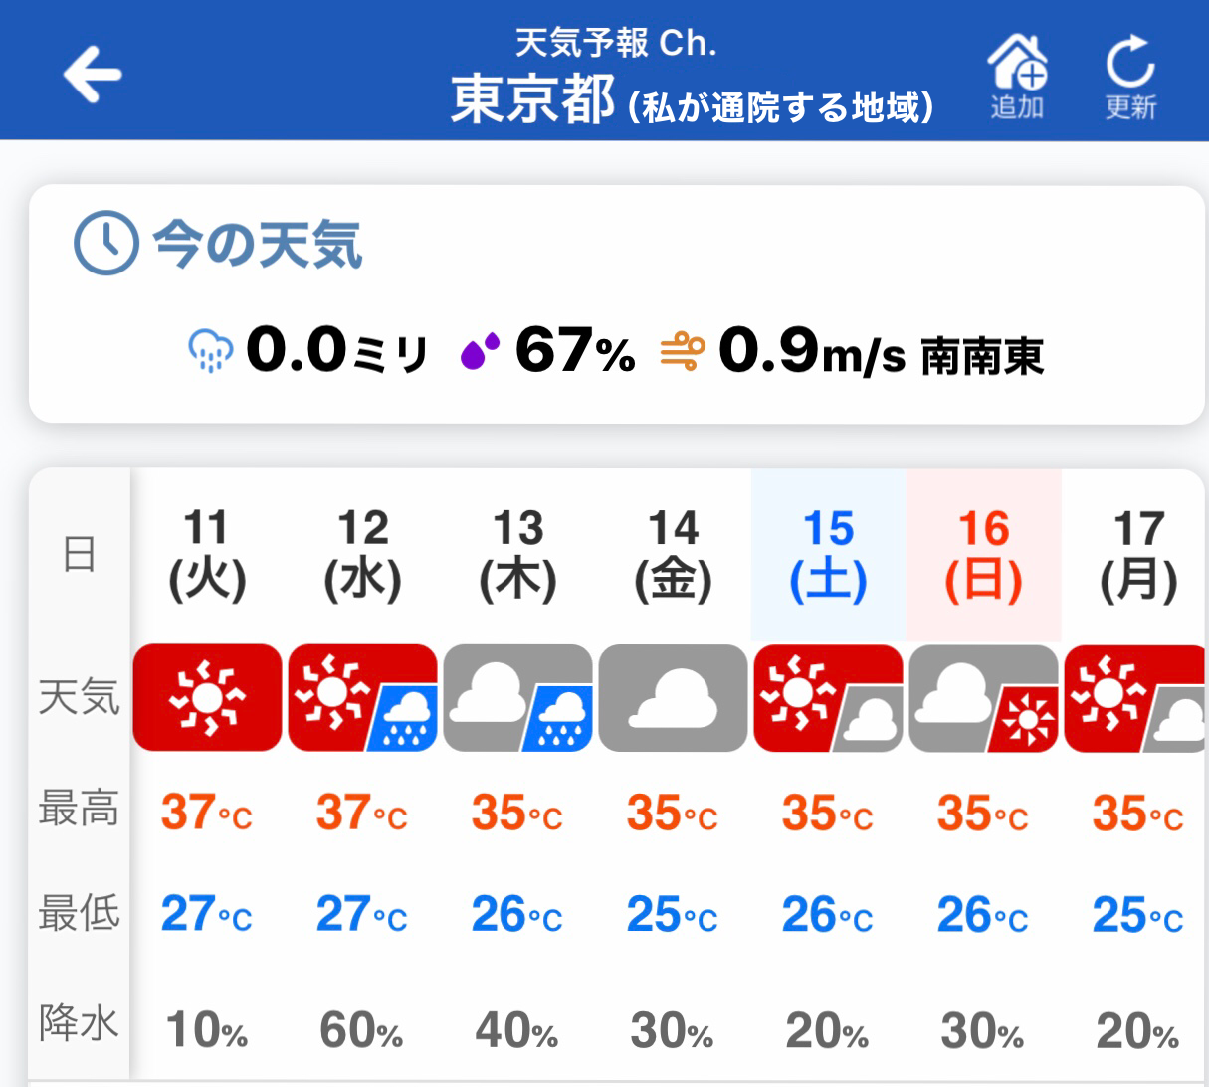
Task: Tap the purple humidity droplet icon
Action: [480, 351]
